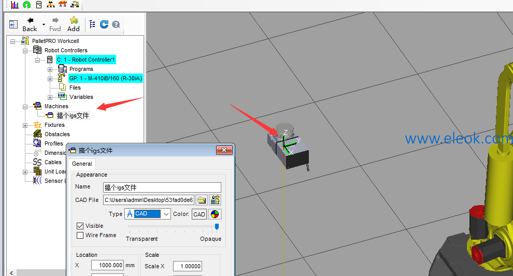Image resolution: width=513 pixels, height=276 pixels.
Task: Click the tree view layout icon
Action: point(92,24)
